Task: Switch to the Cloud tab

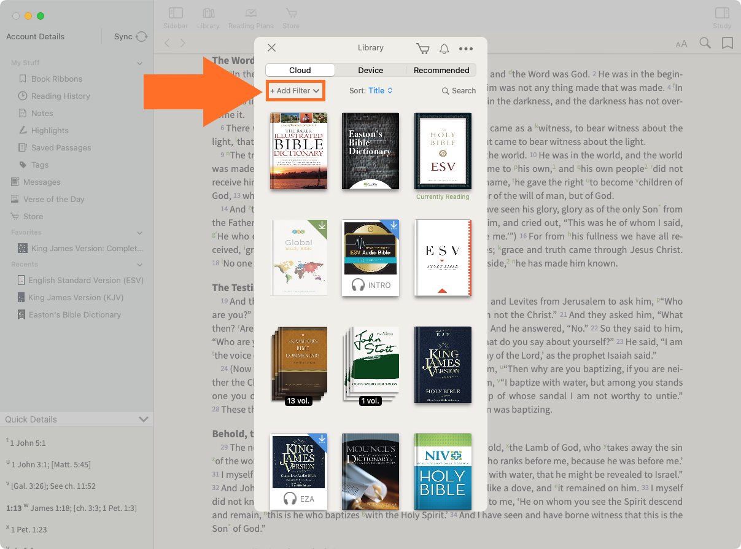Action: [300, 70]
